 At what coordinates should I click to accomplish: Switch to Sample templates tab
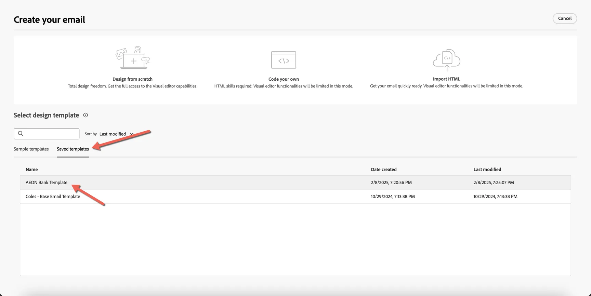pyautogui.click(x=31, y=149)
